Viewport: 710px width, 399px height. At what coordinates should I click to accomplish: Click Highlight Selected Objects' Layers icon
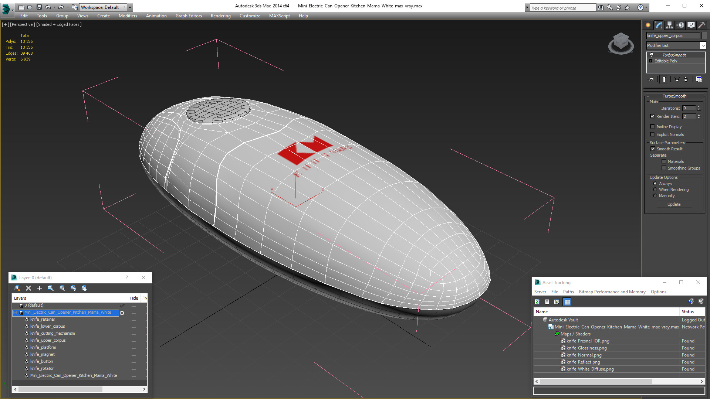pos(62,288)
